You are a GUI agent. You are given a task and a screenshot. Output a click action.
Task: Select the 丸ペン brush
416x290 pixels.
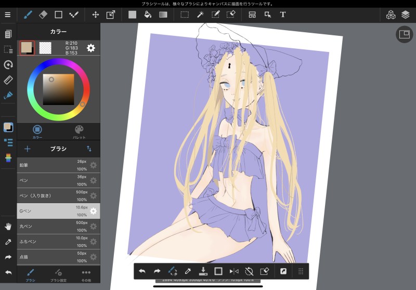point(58,227)
